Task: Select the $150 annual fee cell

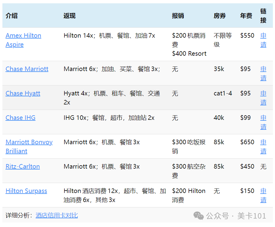Action: 247,191
